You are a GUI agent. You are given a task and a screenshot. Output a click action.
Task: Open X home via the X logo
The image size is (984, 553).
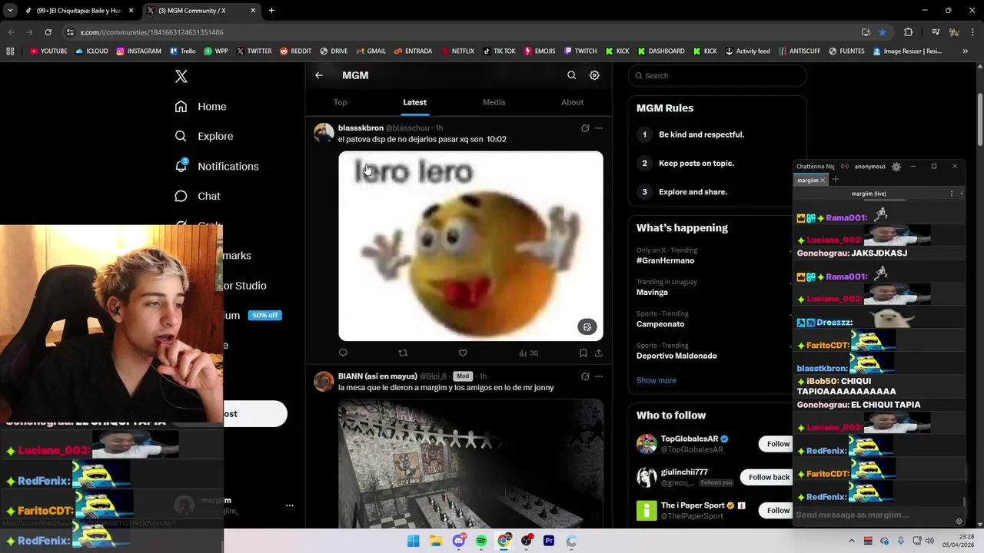[x=181, y=76]
